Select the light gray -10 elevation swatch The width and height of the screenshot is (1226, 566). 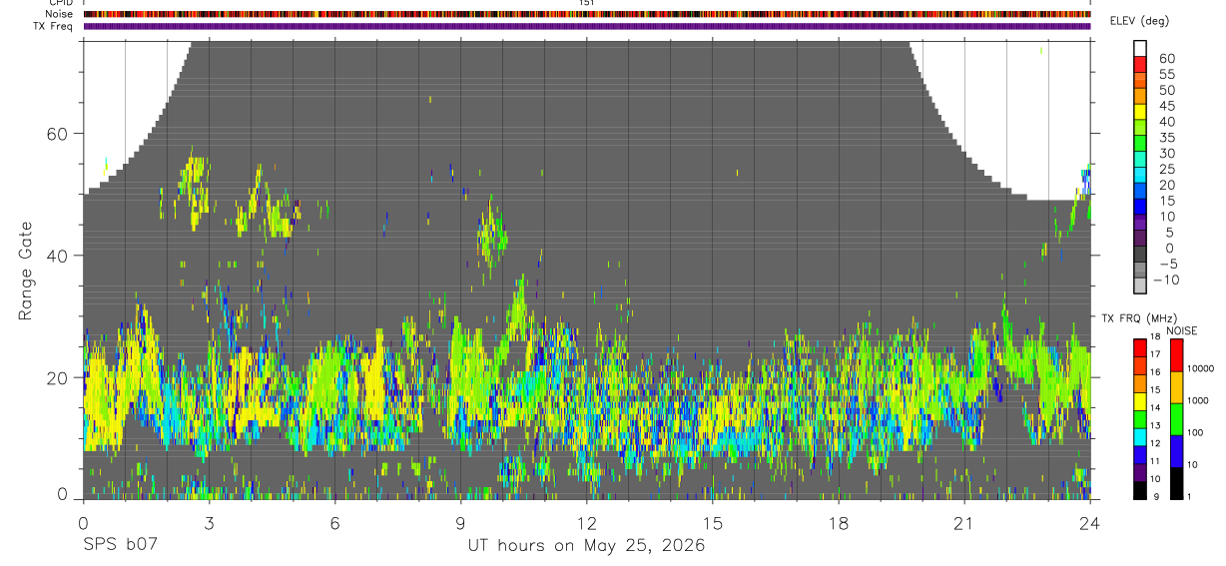[1141, 284]
